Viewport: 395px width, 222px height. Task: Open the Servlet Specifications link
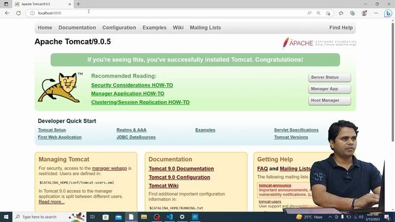click(x=296, y=130)
